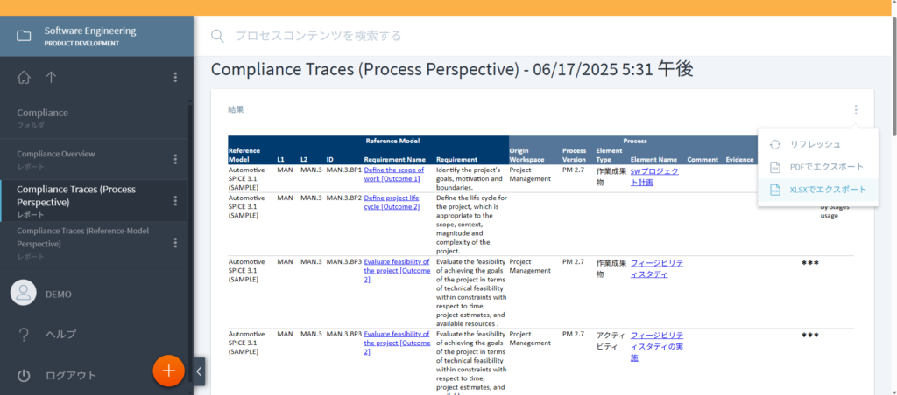Click the Compliance Traces page title
897x395 pixels.
[452, 69]
